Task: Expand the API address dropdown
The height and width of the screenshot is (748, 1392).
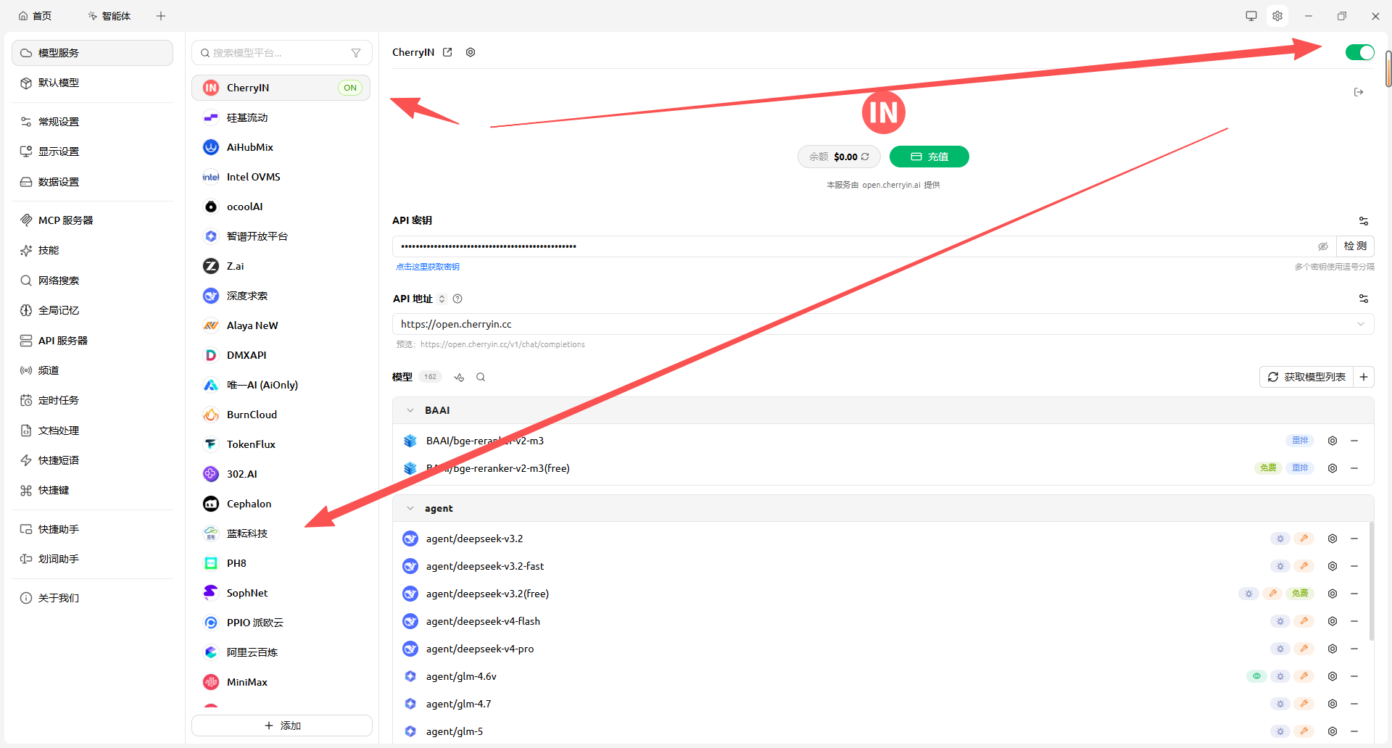Action: click(x=1361, y=324)
